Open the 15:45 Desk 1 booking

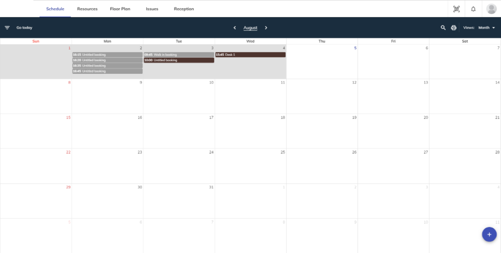[x=250, y=55]
